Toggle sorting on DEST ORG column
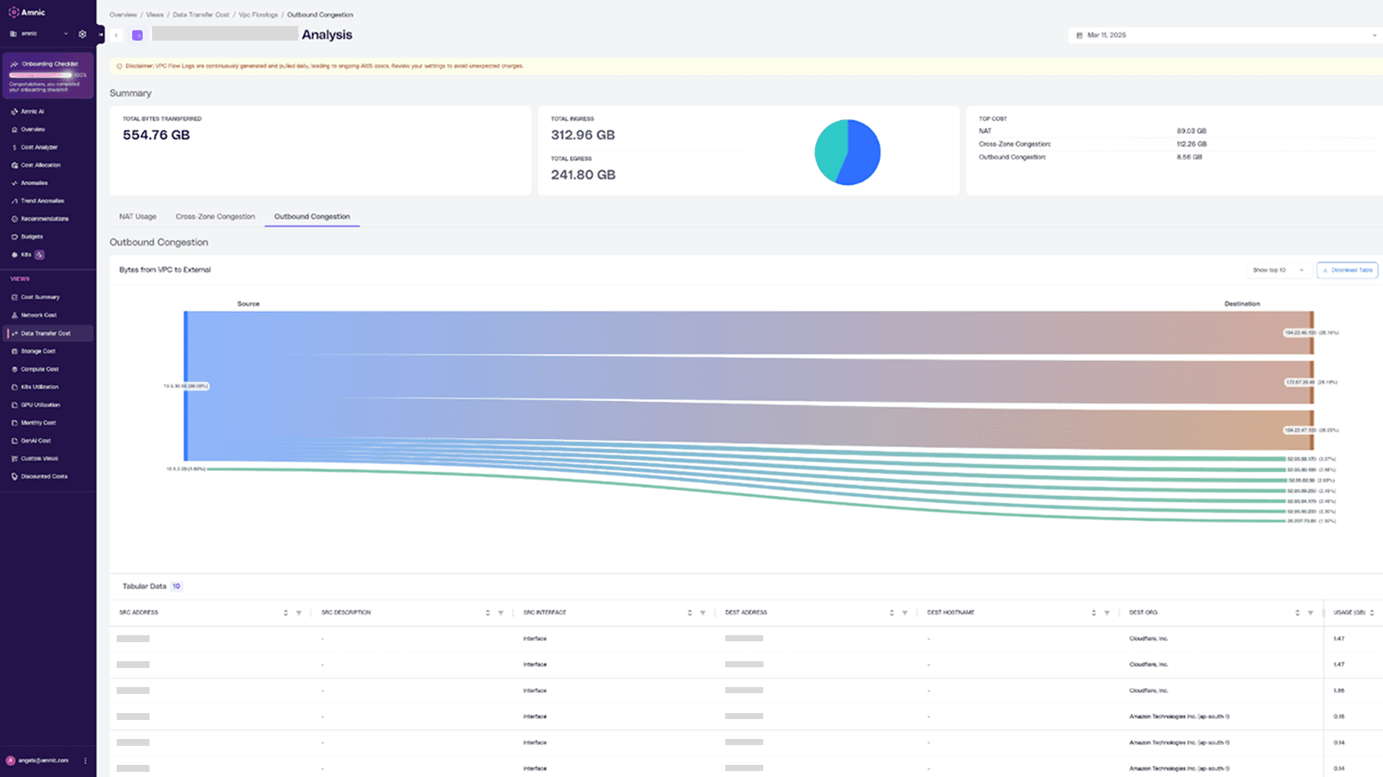 pos(1297,613)
